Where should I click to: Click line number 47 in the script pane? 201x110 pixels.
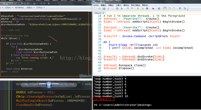(x=100, y=71)
